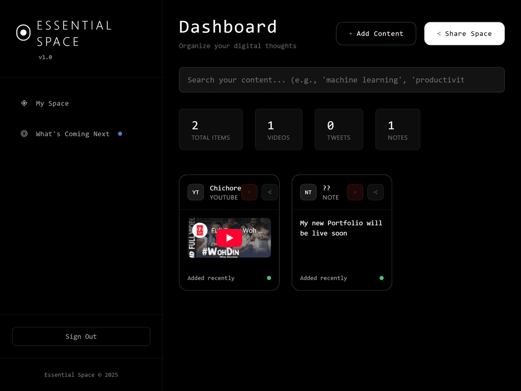Click the Add Content button

pos(376,33)
